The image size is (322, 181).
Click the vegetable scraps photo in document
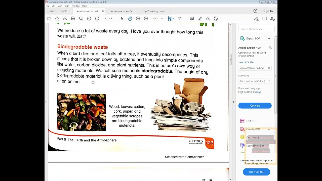coord(82,112)
